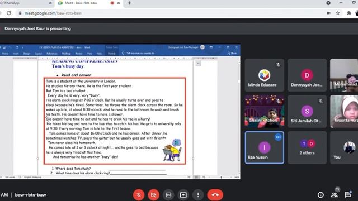Open a new browser tab

pyautogui.click(x=129, y=3)
